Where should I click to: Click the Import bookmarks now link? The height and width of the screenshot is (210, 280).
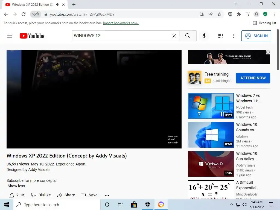pyautogui.click(x=121, y=23)
